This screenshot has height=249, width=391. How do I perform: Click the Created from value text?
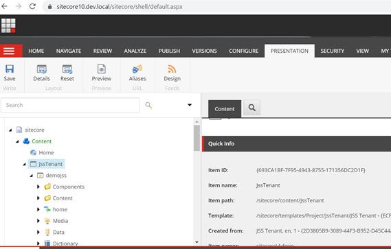click(324, 231)
